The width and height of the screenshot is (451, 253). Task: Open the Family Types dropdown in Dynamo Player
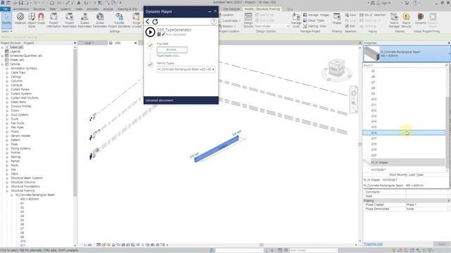tap(186, 70)
